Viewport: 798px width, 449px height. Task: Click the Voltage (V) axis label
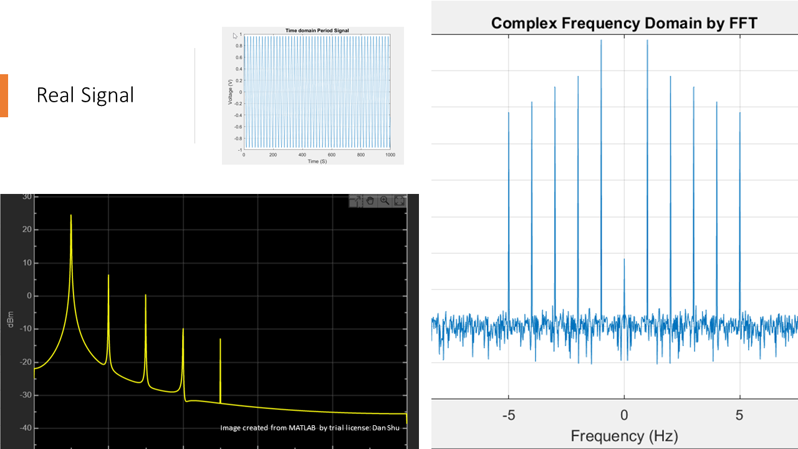230,92
